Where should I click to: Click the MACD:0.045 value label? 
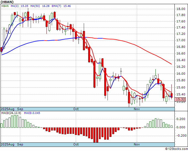tap(32, 113)
